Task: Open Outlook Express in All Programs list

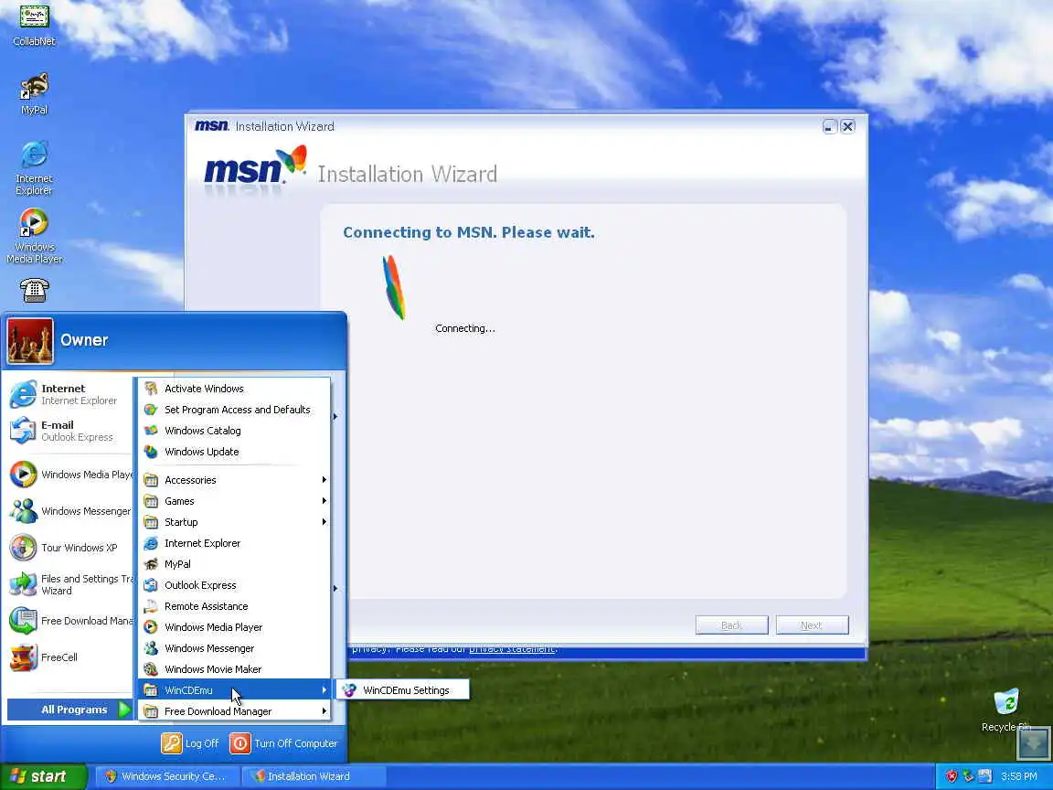Action: coord(234,585)
